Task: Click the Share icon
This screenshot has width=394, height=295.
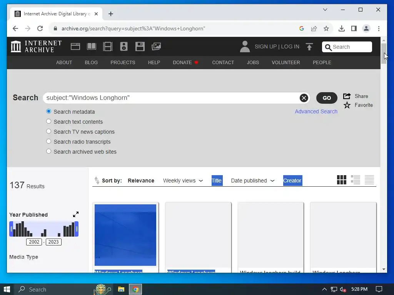Action: (347, 96)
